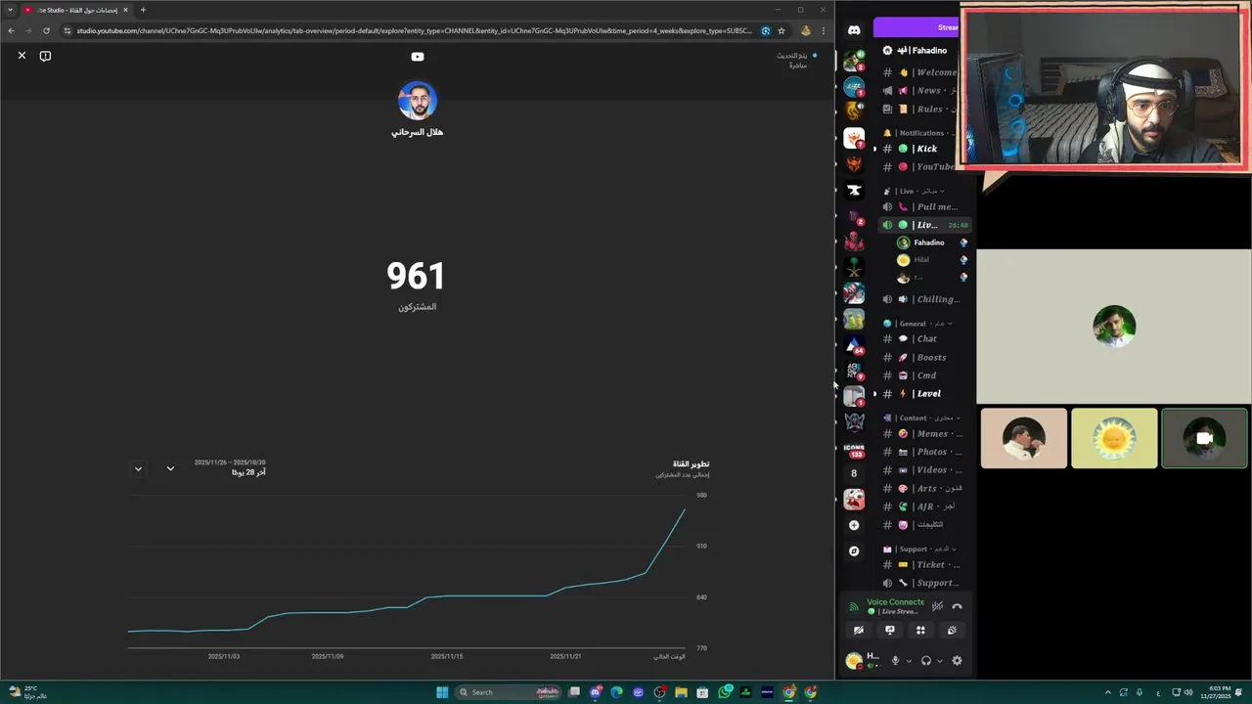
Task: Open the AJR channel
Action: [924, 506]
